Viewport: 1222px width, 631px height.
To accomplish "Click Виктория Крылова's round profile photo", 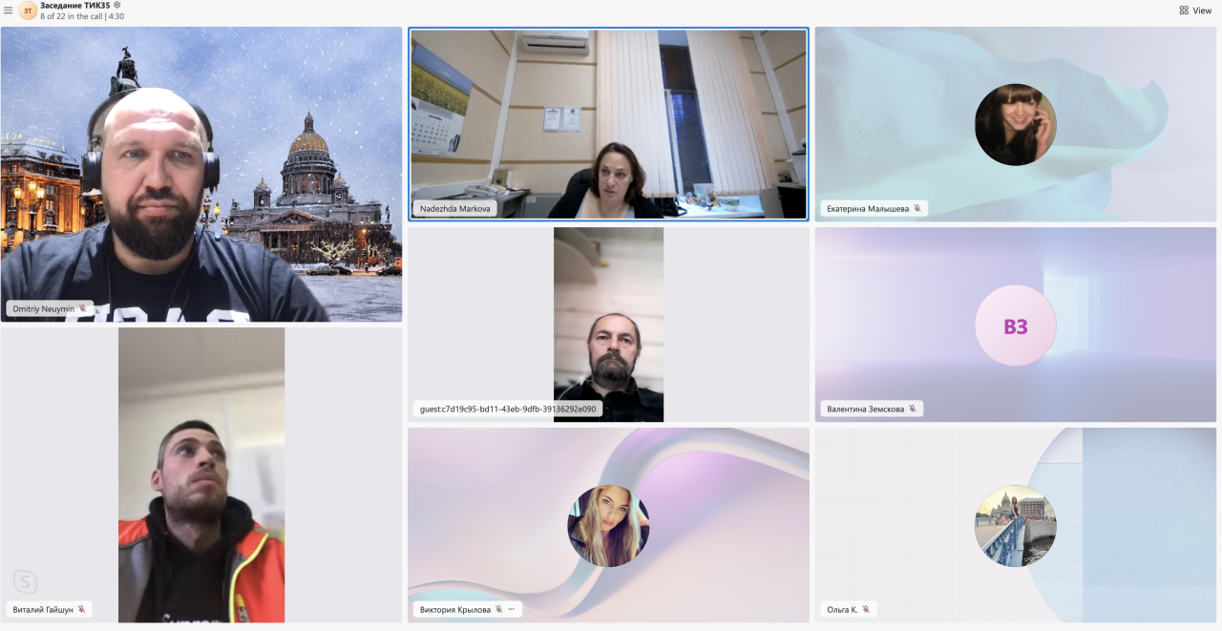I will (x=608, y=526).
